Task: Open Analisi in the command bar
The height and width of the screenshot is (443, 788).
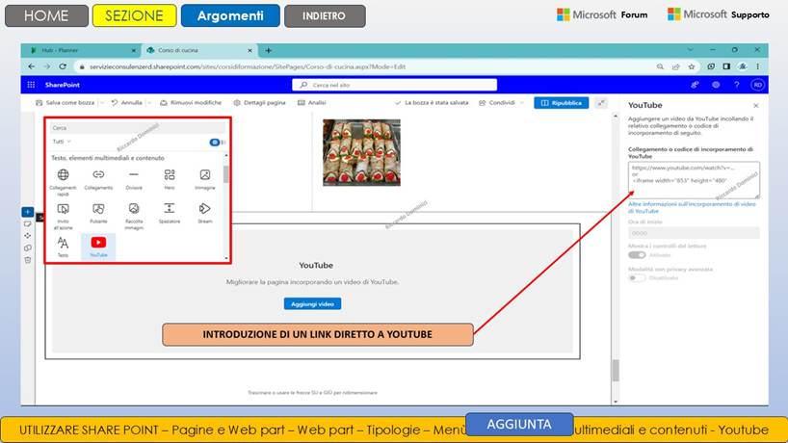Action: (311, 102)
